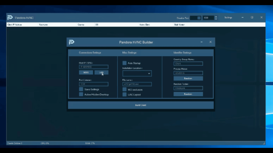Toggle the Disable Port switch
The height and width of the screenshot is (153, 273).
pos(195,18)
